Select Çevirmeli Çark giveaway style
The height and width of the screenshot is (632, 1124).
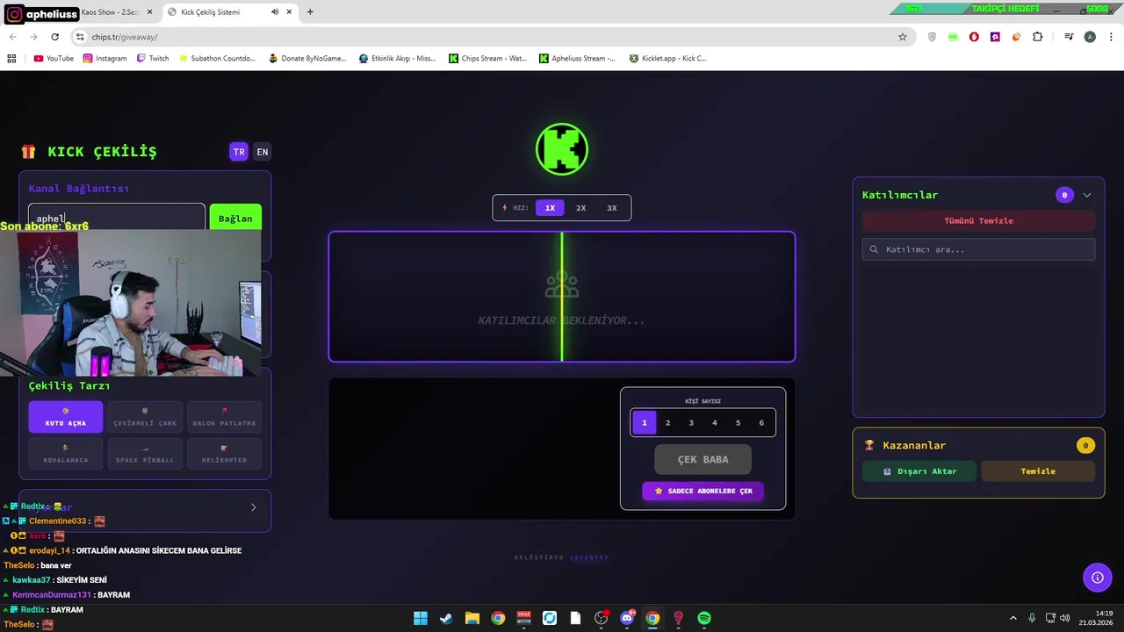pyautogui.click(x=145, y=417)
